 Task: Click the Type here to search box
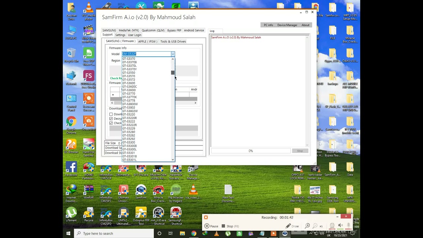click(x=114, y=233)
